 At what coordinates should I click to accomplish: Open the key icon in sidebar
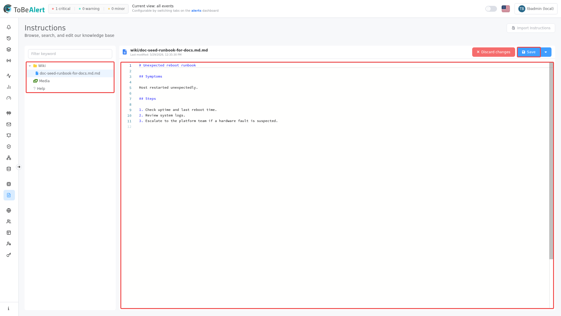9,255
